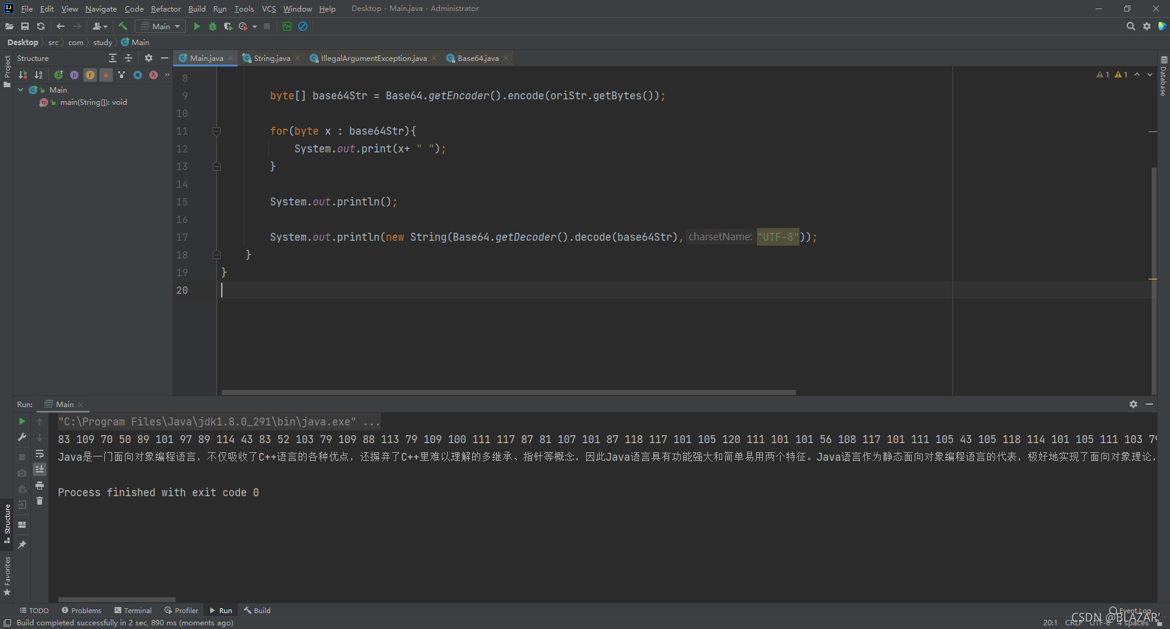The height and width of the screenshot is (629, 1170).
Task: Open IDE settings gear at top right
Action: [x=1147, y=26]
